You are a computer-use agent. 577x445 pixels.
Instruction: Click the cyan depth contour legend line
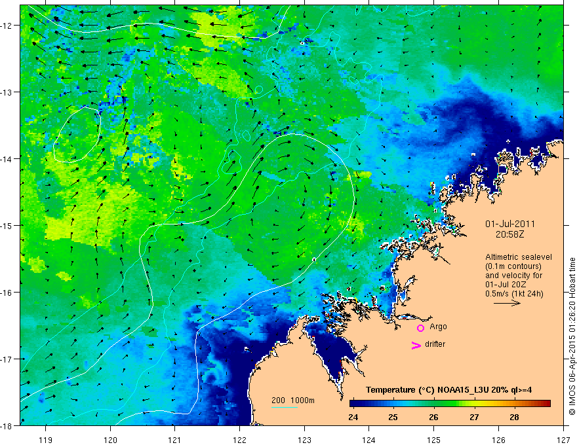tap(285, 407)
